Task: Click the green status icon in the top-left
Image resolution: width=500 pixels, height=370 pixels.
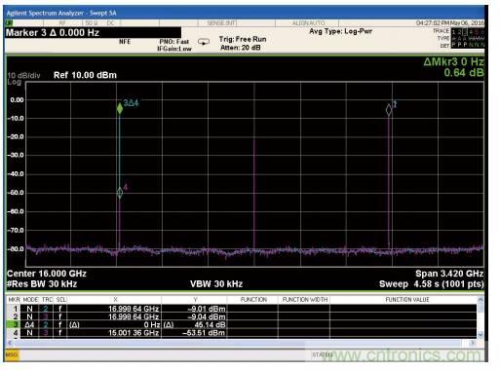Action: pos(9,22)
